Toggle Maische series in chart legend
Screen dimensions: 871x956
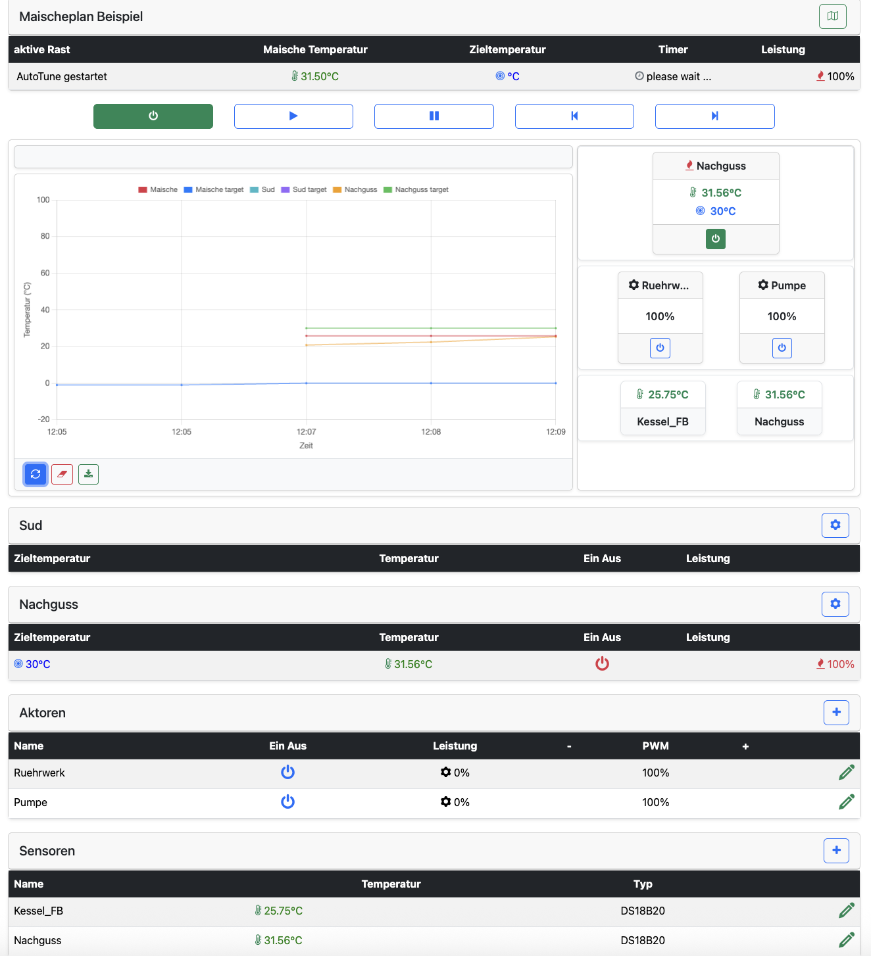[158, 190]
